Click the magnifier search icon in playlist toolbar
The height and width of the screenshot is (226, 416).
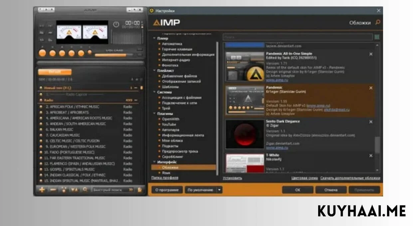pyautogui.click(x=85, y=190)
